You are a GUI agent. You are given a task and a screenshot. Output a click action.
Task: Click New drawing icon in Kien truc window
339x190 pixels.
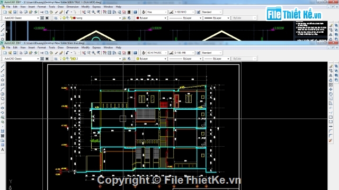pos(5,53)
